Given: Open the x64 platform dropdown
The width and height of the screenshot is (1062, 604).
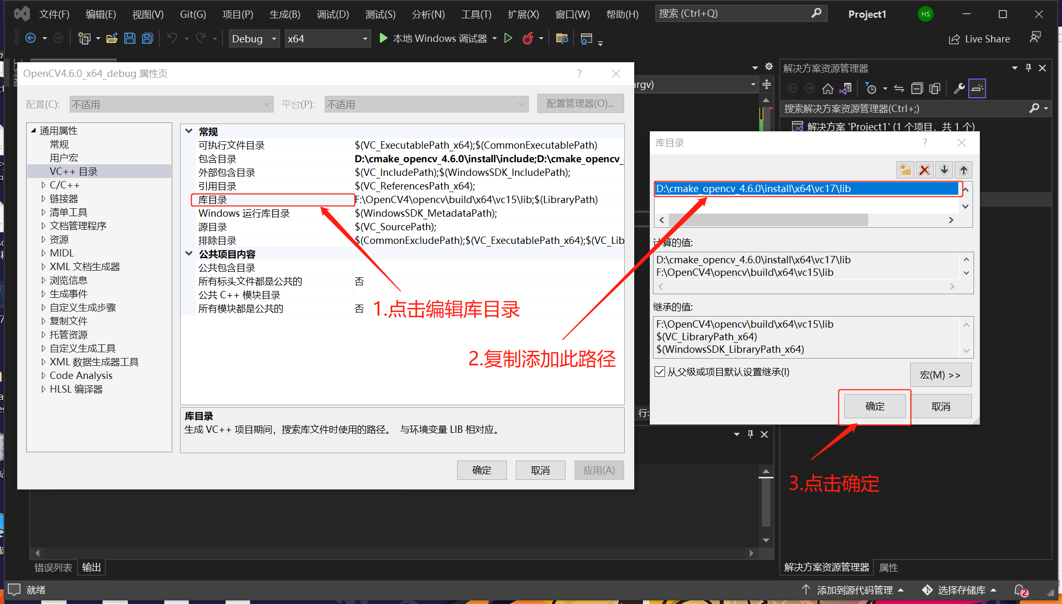Looking at the screenshot, I should (328, 39).
